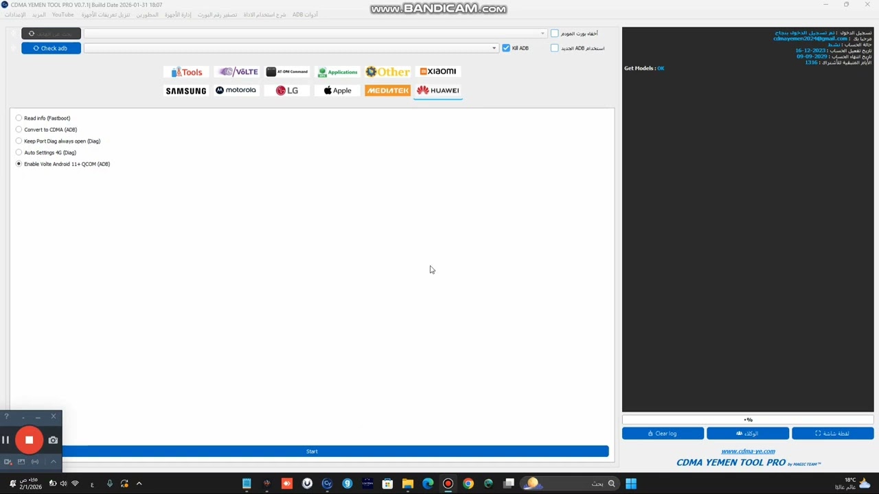Click the Check adb button
Image resolution: width=879 pixels, height=494 pixels.
[x=51, y=48]
